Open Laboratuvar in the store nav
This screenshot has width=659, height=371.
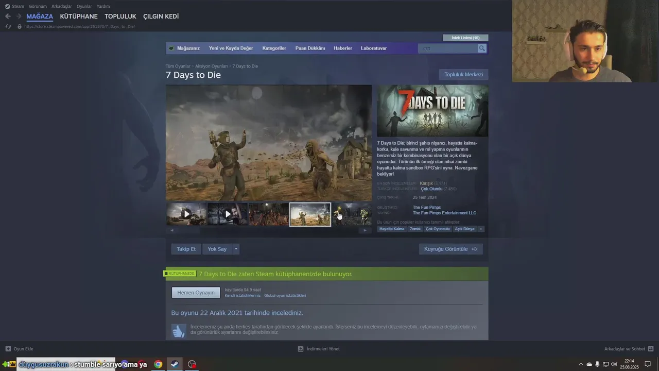(374, 48)
